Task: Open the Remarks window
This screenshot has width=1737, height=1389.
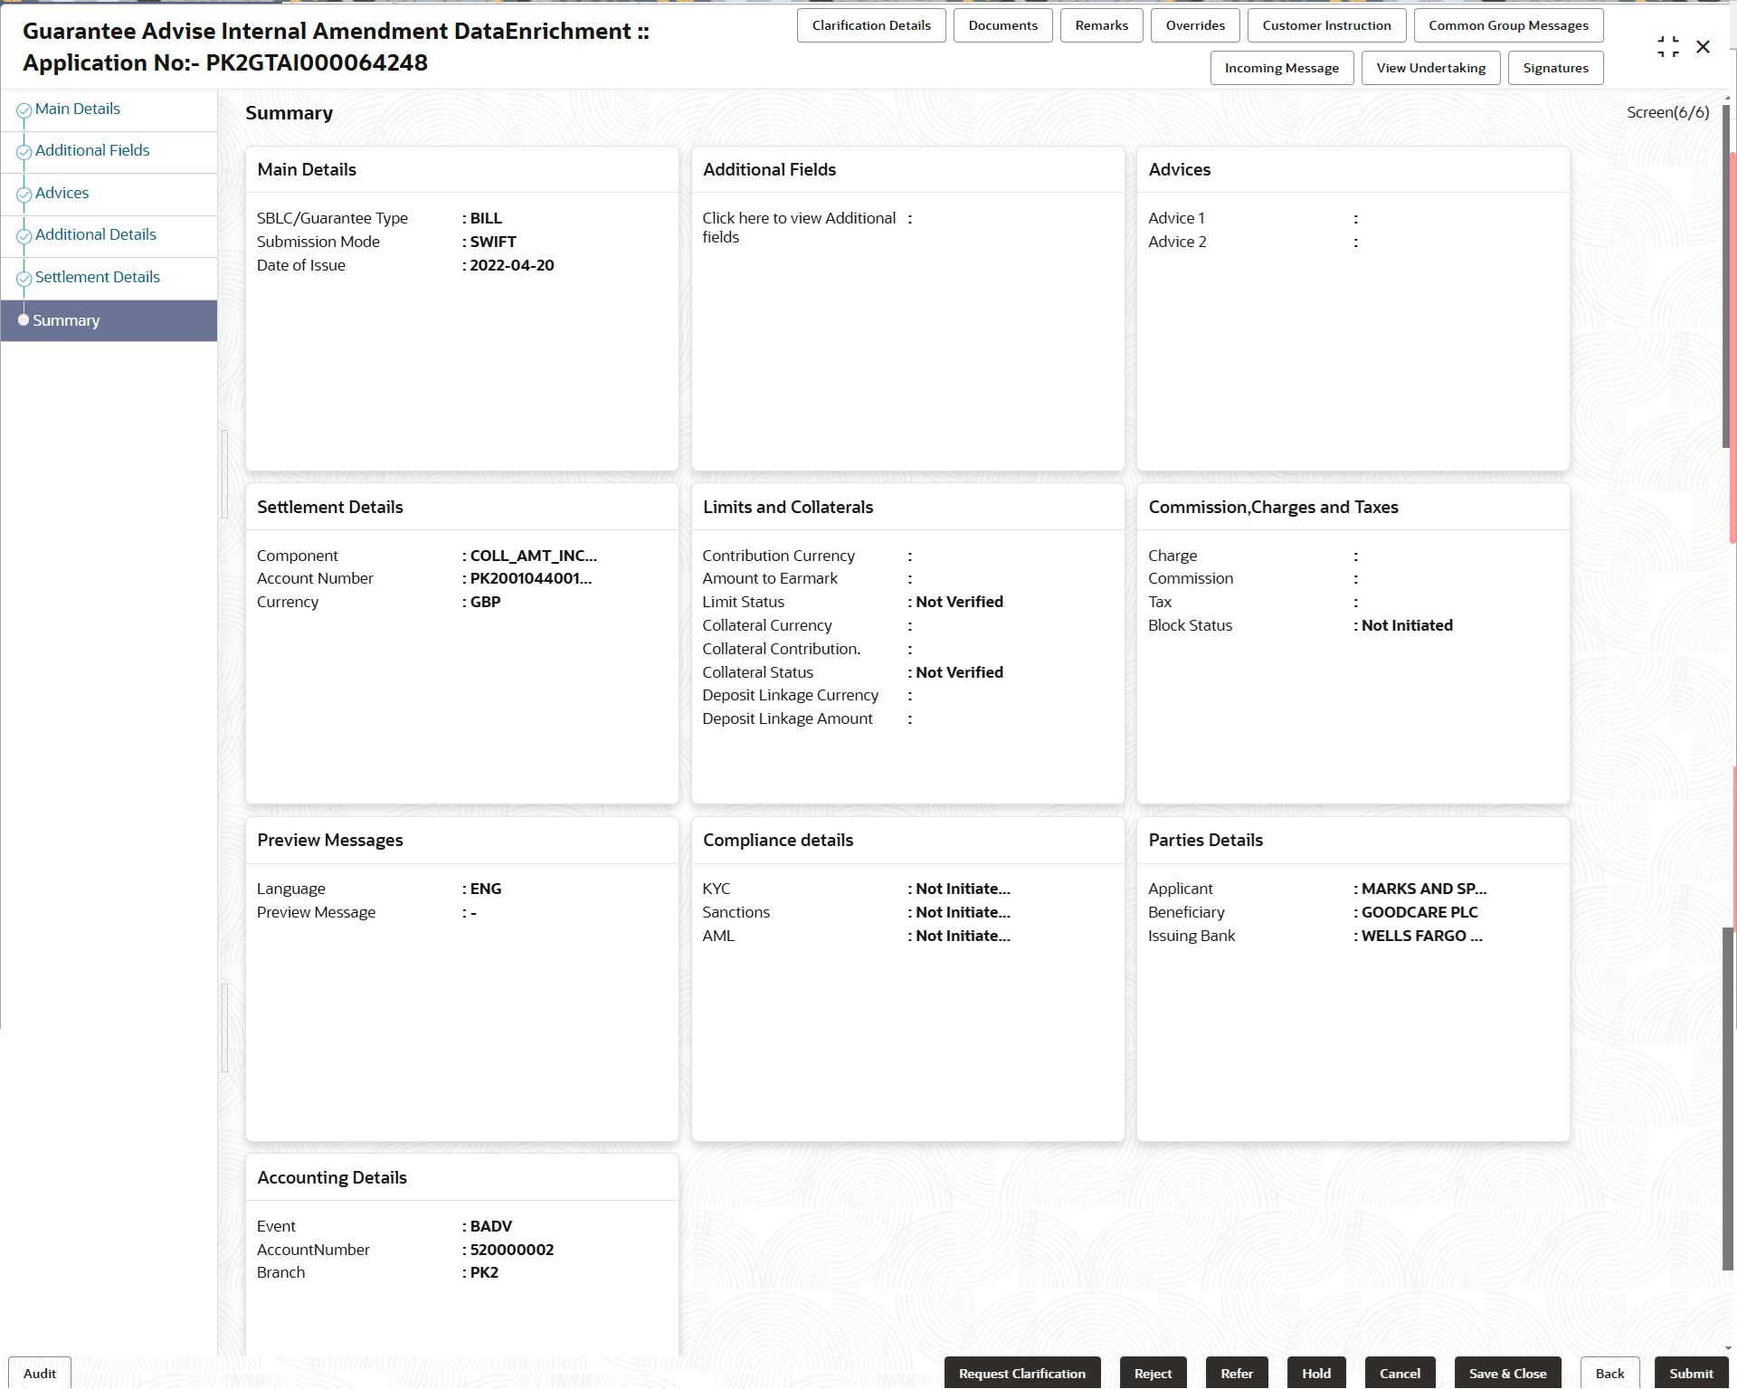Action: (x=1101, y=24)
